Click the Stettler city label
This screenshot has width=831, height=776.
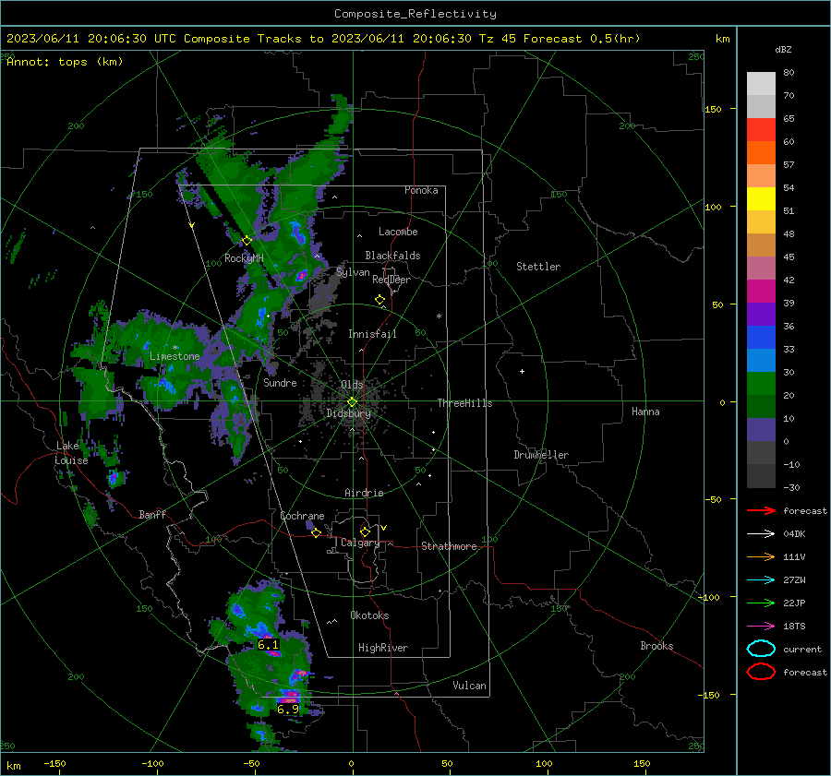[538, 267]
